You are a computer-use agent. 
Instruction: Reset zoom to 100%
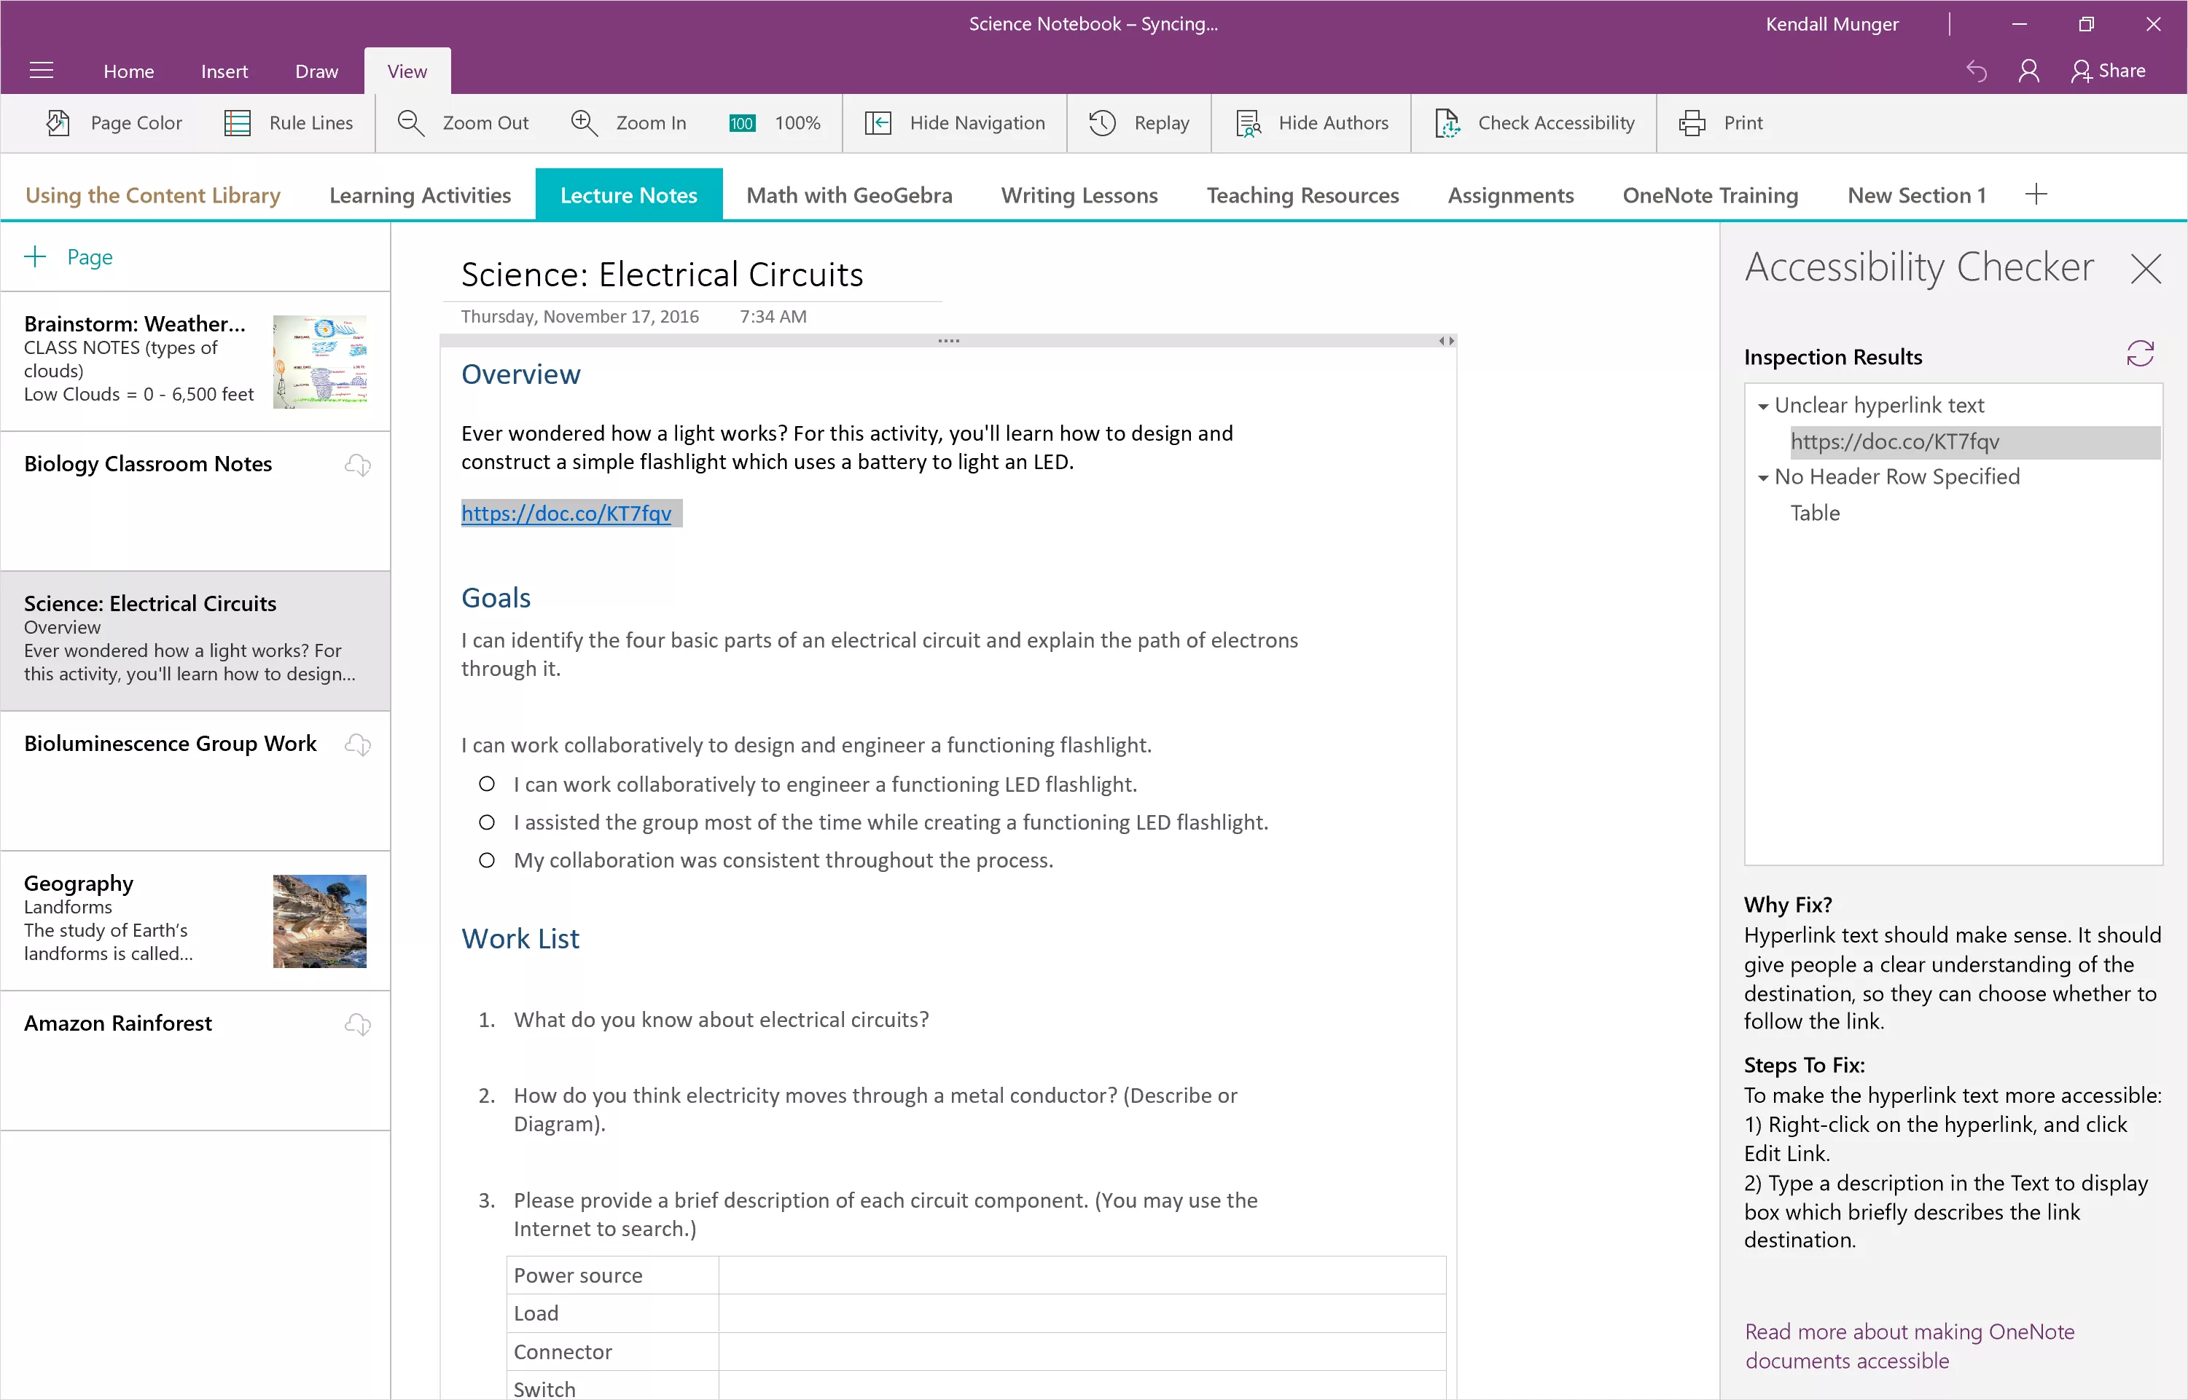(775, 122)
